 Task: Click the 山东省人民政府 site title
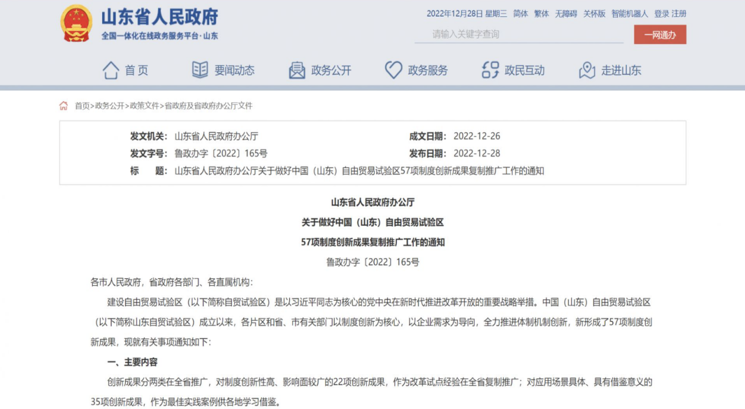click(159, 17)
